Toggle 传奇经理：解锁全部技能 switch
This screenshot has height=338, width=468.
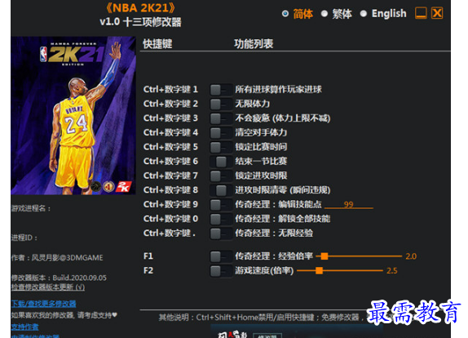tap(221, 219)
